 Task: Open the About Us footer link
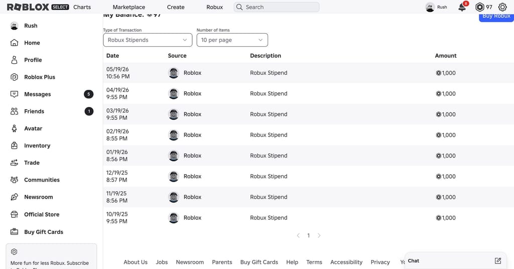[x=136, y=262]
